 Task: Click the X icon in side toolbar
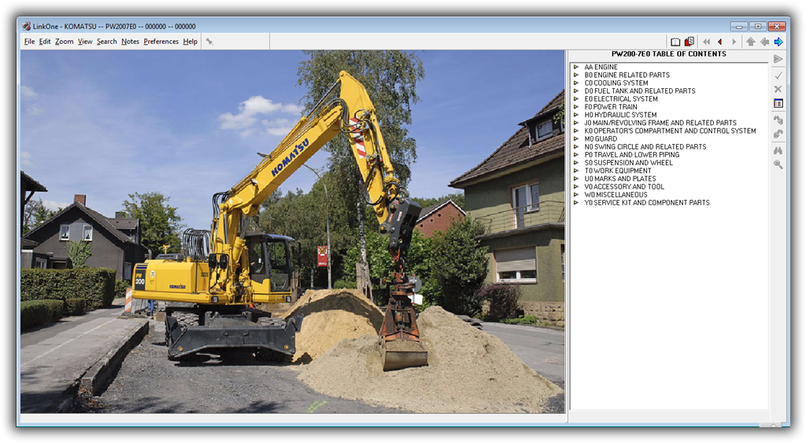click(778, 90)
